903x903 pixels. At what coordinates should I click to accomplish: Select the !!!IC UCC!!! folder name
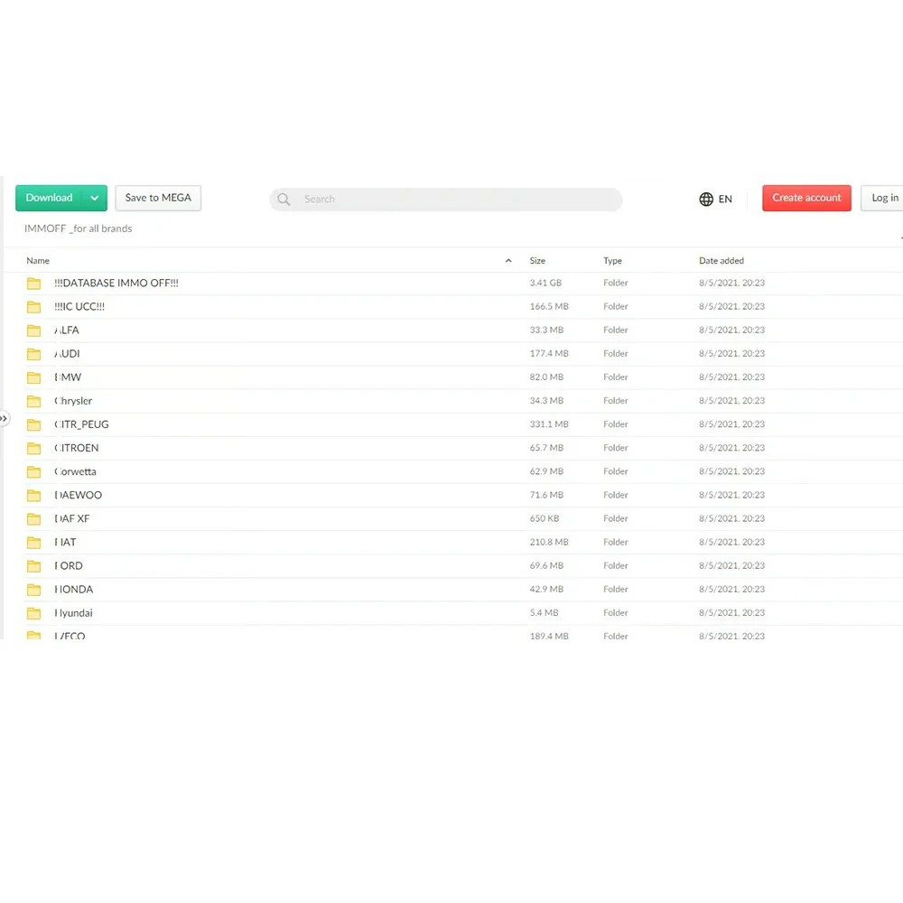79,307
